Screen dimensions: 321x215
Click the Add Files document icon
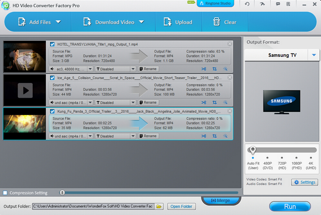(x=22, y=22)
